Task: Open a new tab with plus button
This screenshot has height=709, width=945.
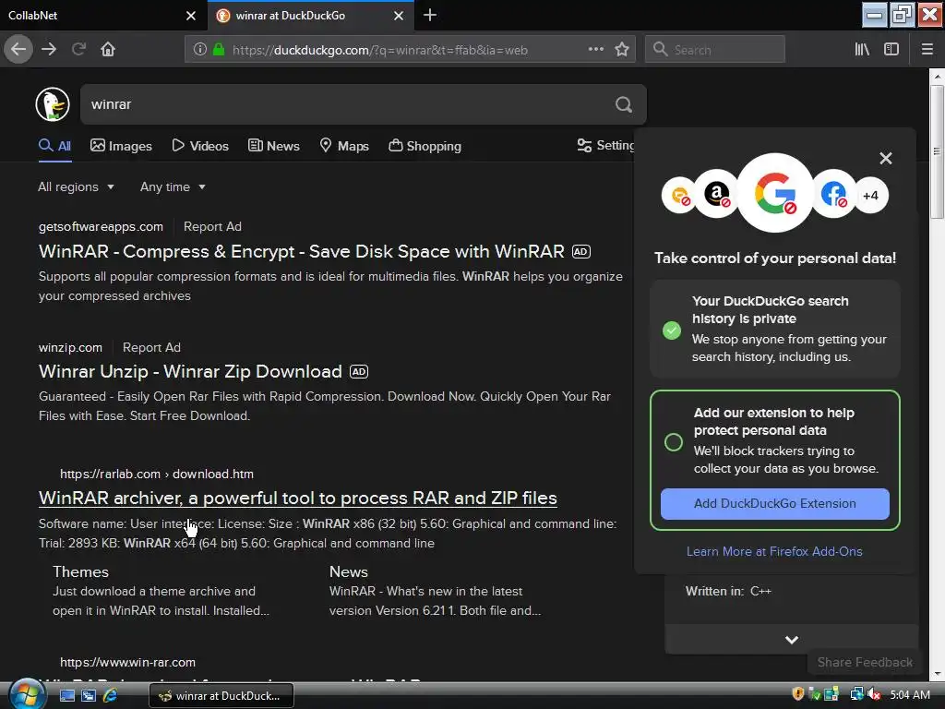Action: click(430, 15)
